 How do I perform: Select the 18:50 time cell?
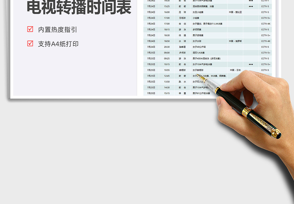click(x=167, y=41)
